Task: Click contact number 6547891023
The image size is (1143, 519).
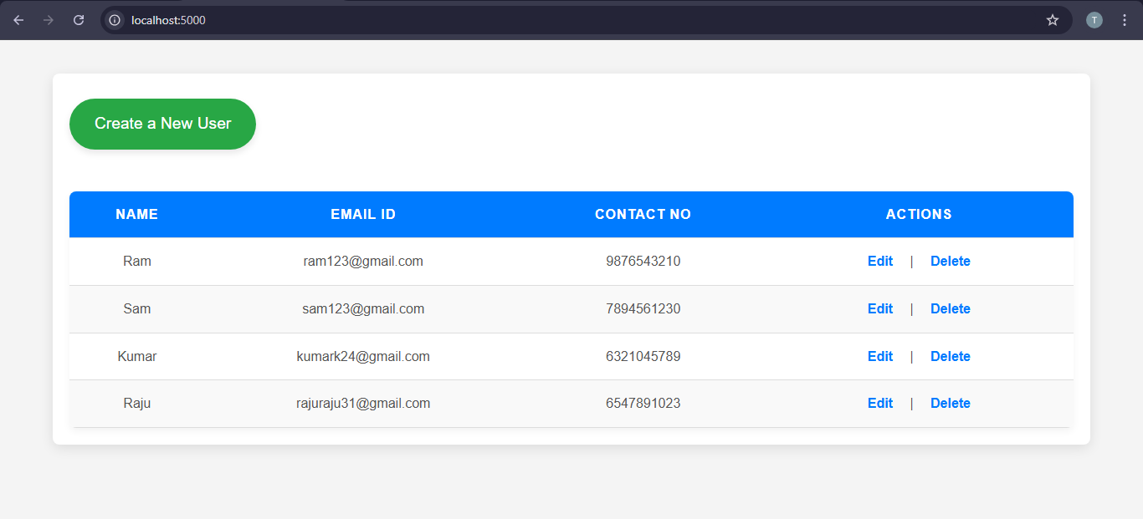Action: 643,404
